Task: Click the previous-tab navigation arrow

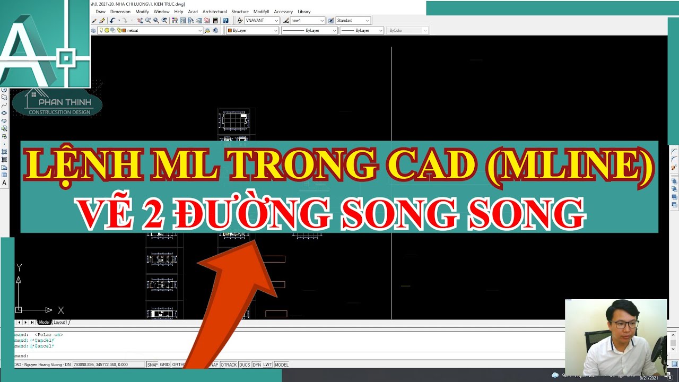Action: pyautogui.click(x=20, y=322)
